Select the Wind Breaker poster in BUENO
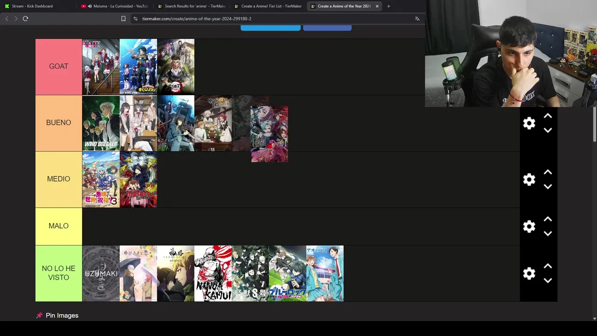 (101, 123)
